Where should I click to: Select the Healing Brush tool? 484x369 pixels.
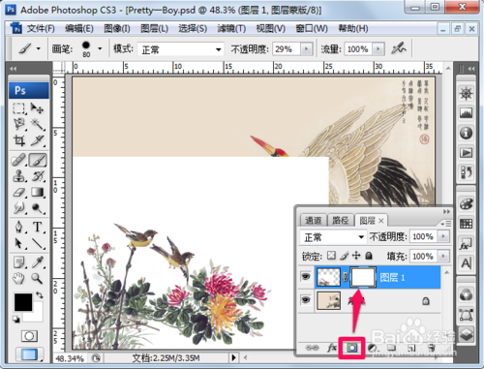19,160
